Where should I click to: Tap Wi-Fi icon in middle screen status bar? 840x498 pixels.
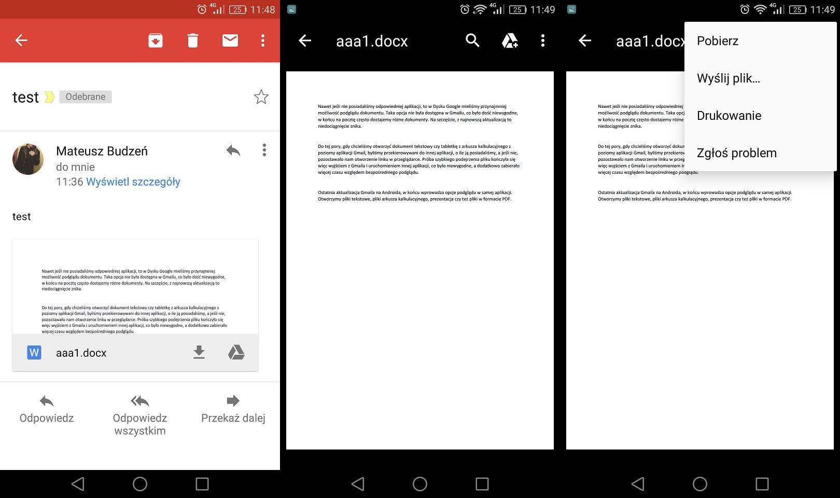pos(480,9)
